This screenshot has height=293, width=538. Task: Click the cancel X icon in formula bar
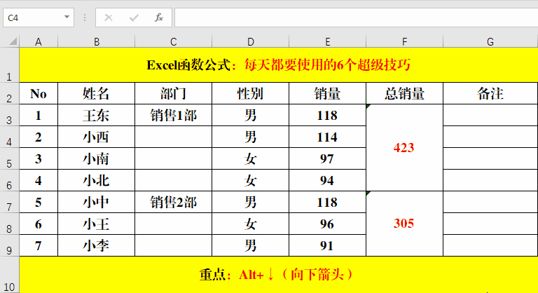(x=109, y=18)
